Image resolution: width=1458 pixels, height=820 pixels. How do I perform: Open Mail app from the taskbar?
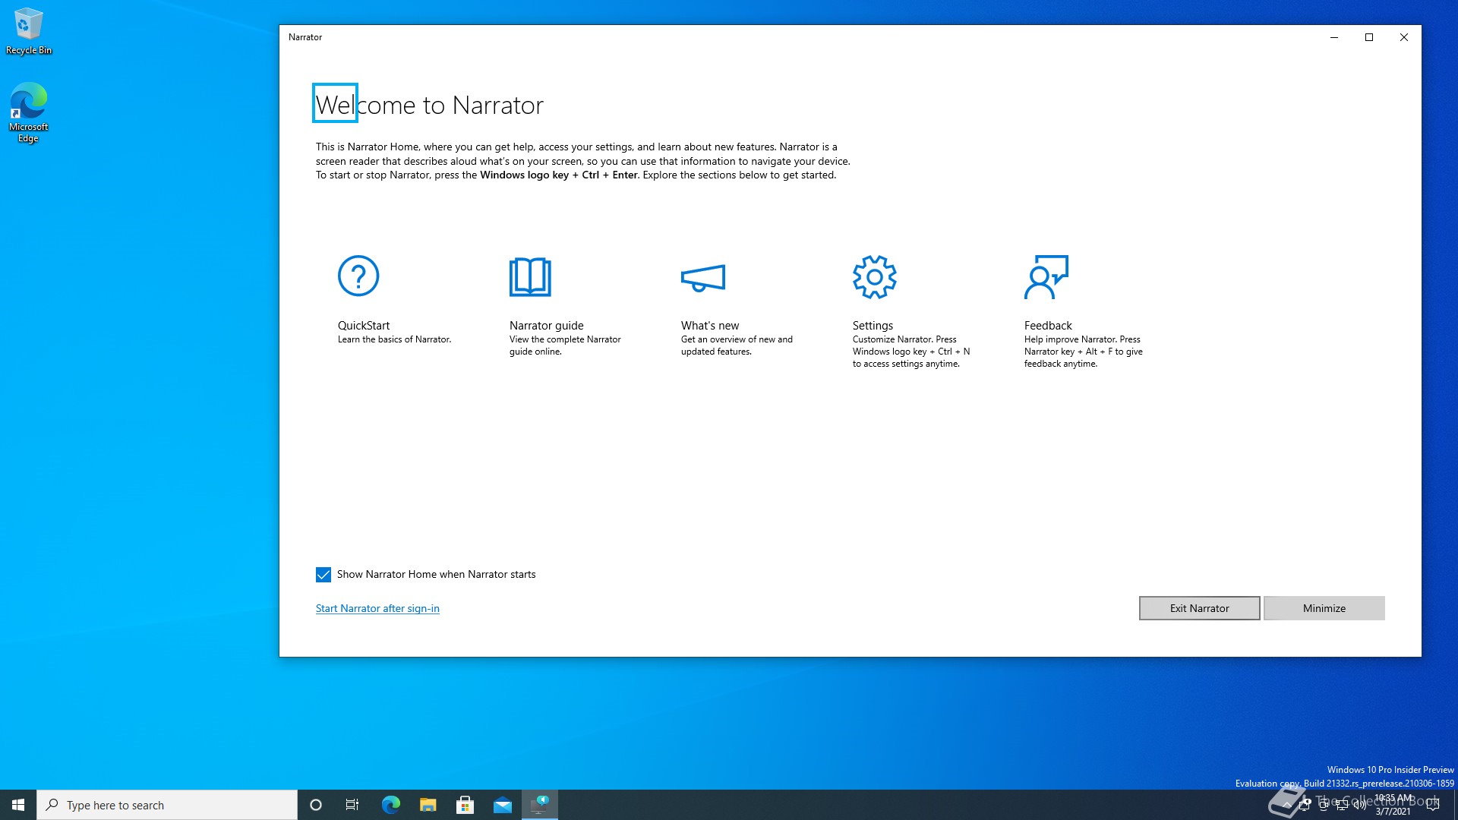502,805
